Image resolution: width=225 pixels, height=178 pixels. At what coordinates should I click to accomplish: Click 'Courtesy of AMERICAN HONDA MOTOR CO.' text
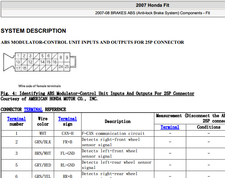(x=49, y=99)
